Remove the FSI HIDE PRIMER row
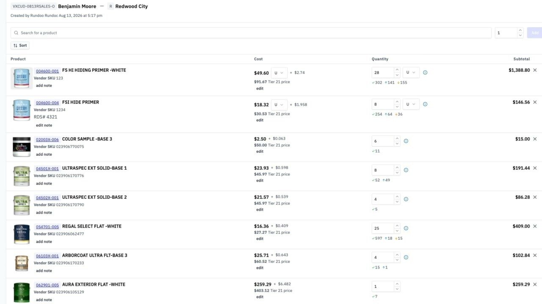 (535, 102)
